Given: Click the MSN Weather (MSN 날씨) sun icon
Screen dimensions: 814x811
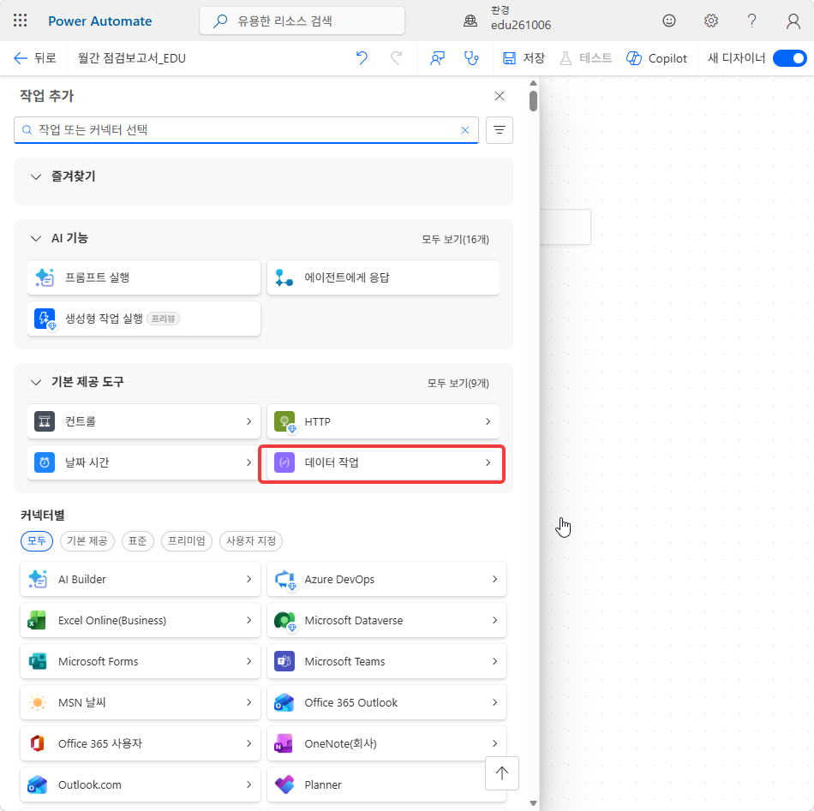Looking at the screenshot, I should click(38, 702).
